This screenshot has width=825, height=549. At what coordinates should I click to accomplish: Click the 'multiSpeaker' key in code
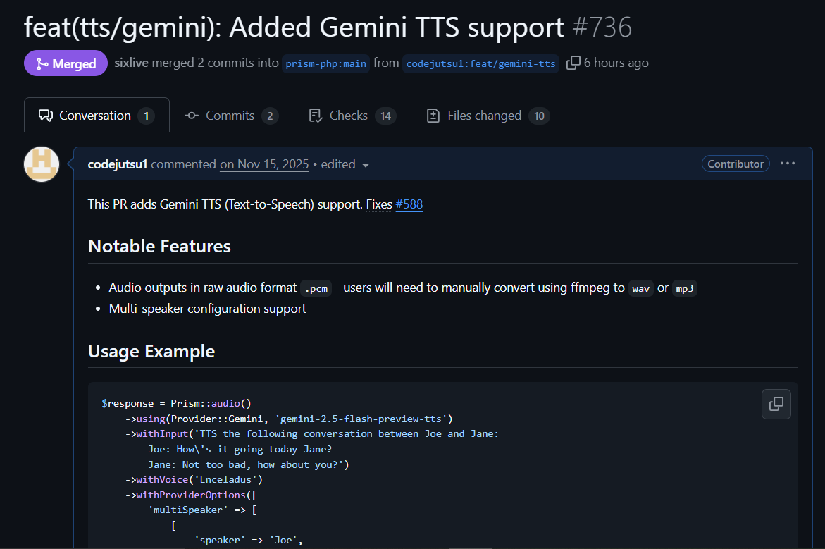[x=188, y=510]
